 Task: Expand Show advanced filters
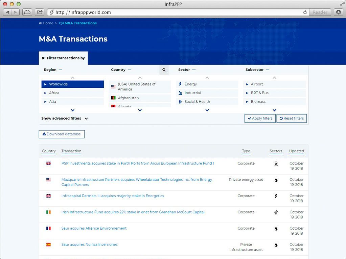(x=65, y=119)
